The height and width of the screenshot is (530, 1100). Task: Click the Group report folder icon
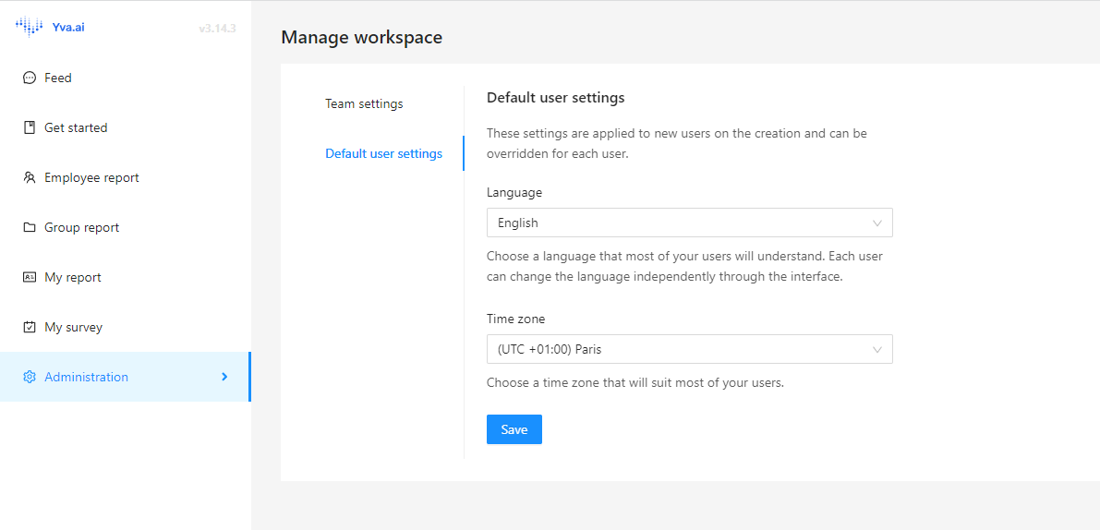tap(29, 227)
